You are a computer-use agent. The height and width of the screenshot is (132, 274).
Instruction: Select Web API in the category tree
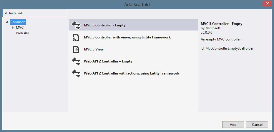pos(22,33)
